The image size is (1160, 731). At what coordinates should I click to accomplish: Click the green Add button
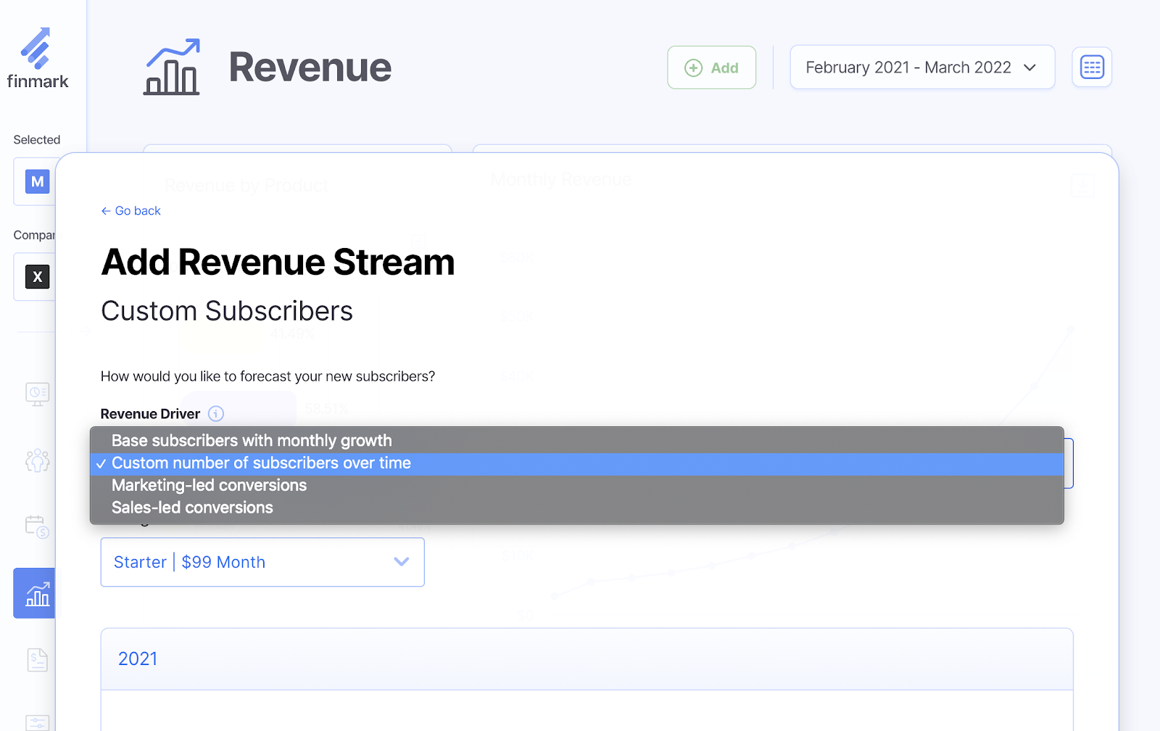point(711,67)
